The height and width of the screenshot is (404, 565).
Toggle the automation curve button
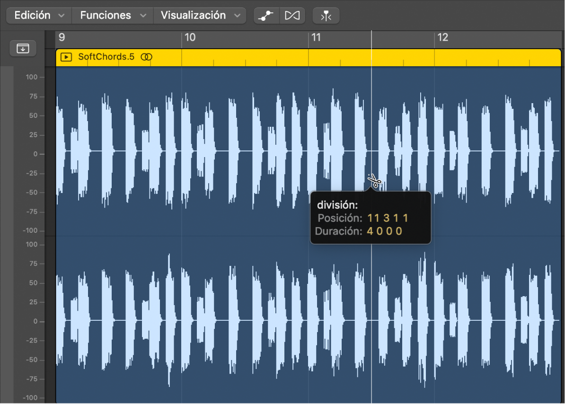click(x=266, y=16)
